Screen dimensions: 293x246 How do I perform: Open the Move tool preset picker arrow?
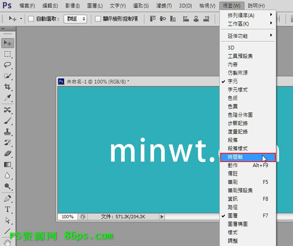point(21,18)
